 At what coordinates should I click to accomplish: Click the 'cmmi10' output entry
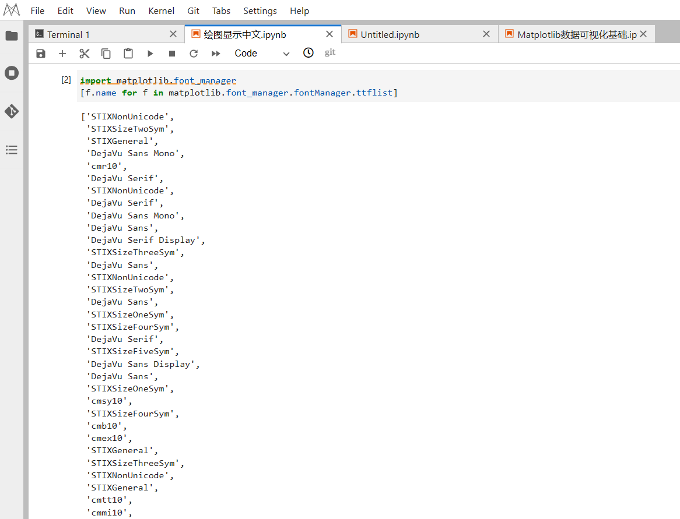109,513
